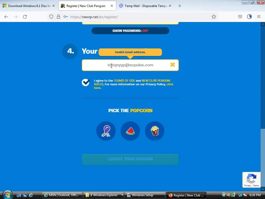
Task: Uncheck the terms agreement checkbox
Action: click(86, 82)
